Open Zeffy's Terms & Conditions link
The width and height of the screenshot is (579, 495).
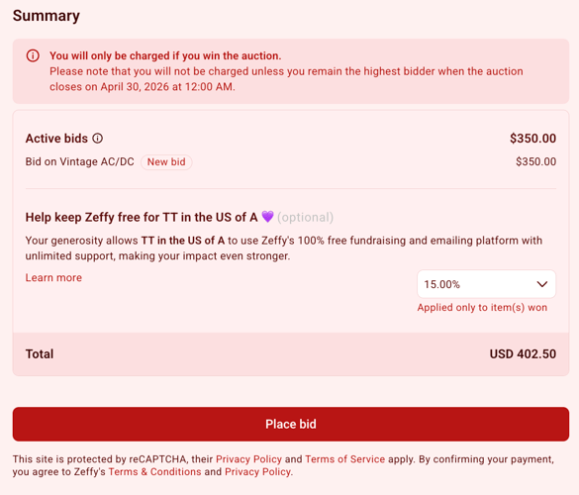coord(154,471)
